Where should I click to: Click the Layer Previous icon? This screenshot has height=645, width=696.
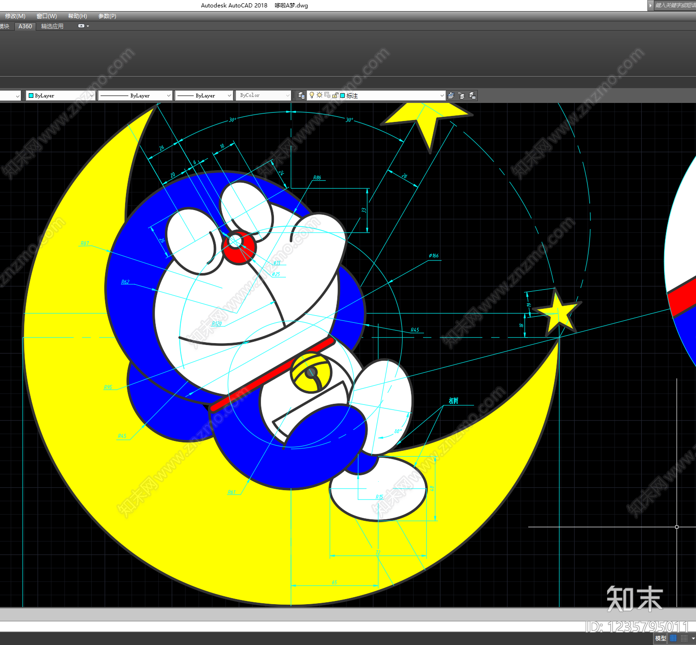[462, 96]
